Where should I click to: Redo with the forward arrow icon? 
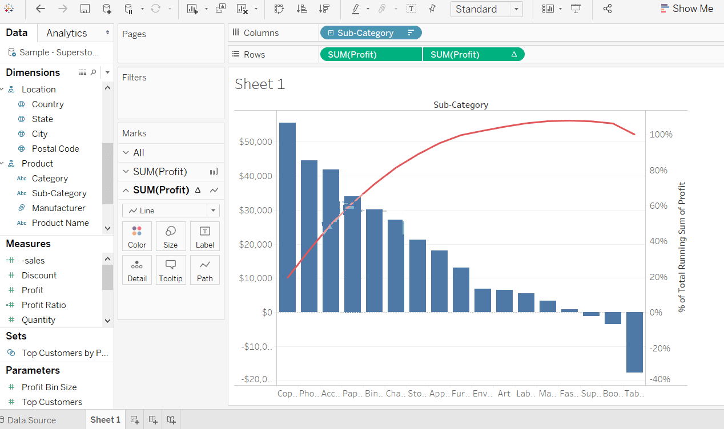pyautogui.click(x=63, y=9)
